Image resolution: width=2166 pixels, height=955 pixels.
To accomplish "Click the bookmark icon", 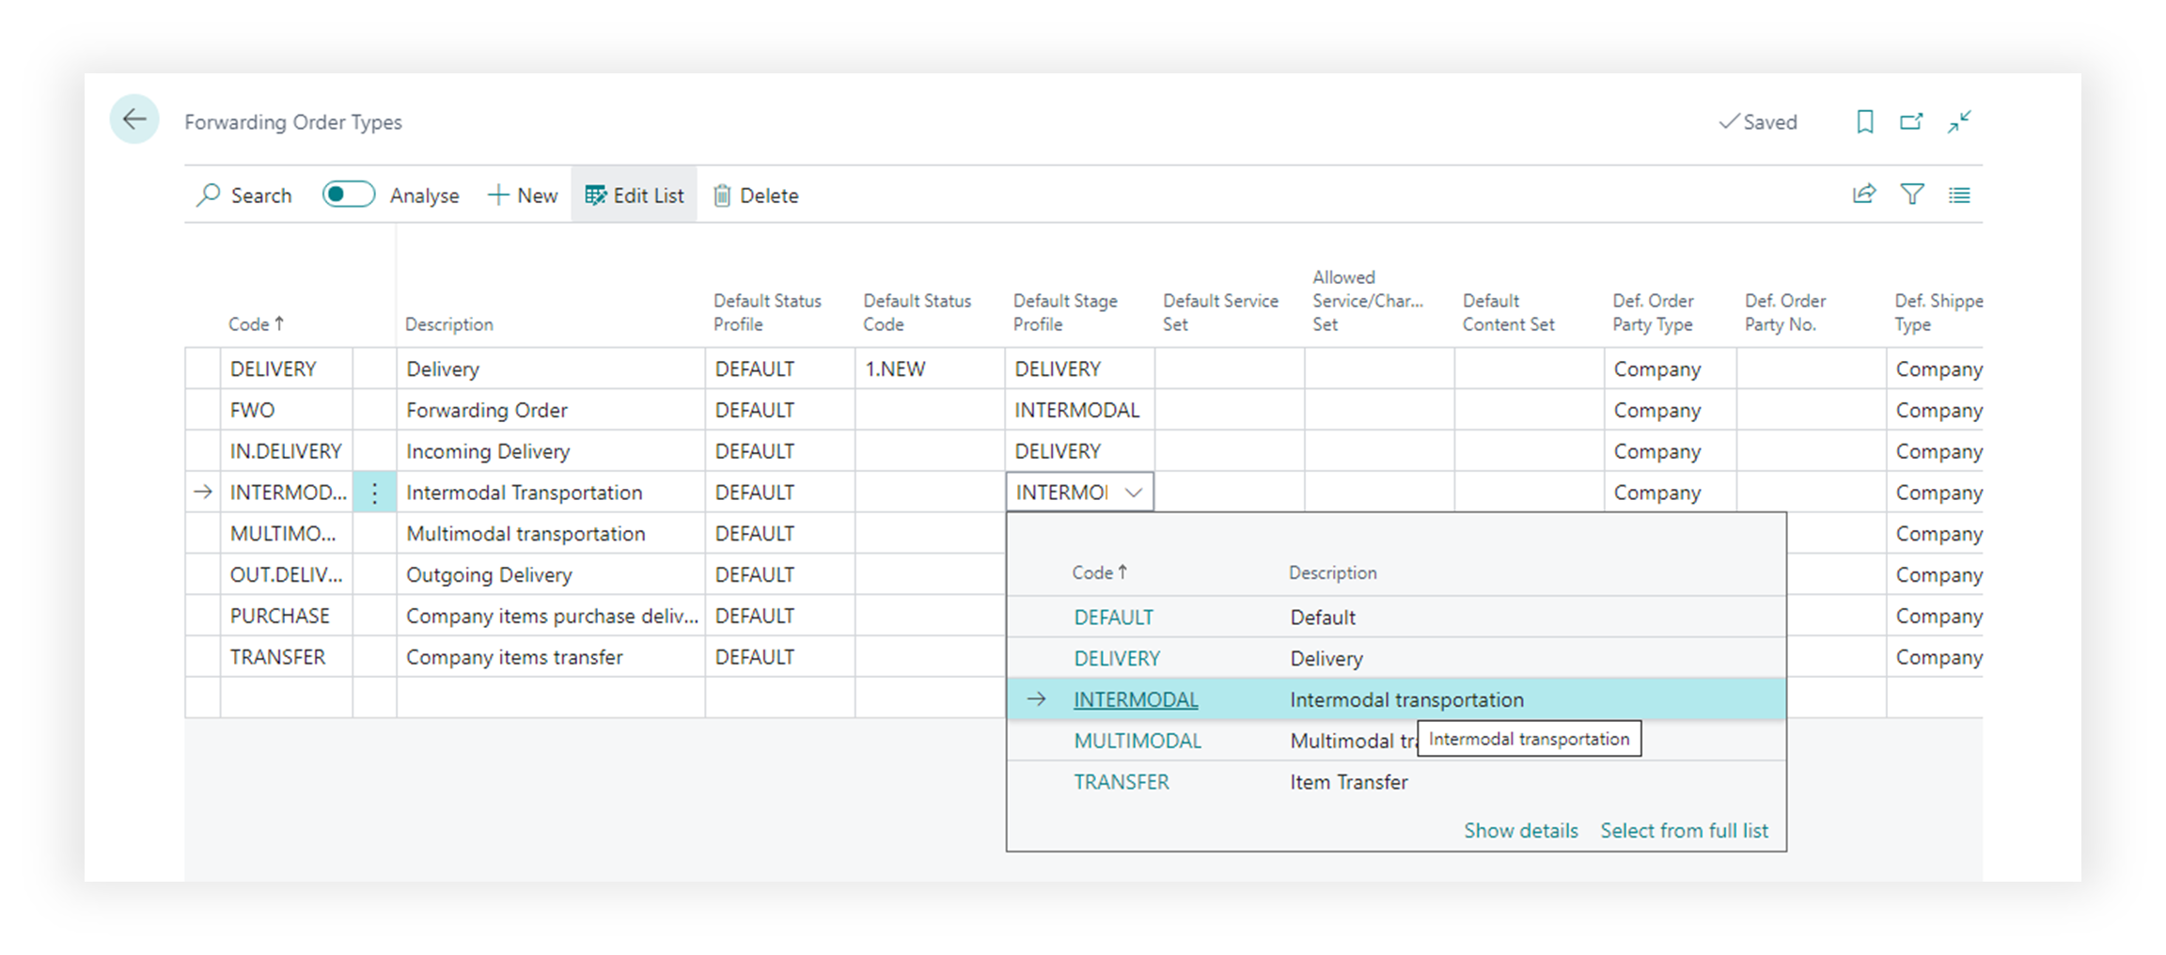I will tap(1865, 122).
